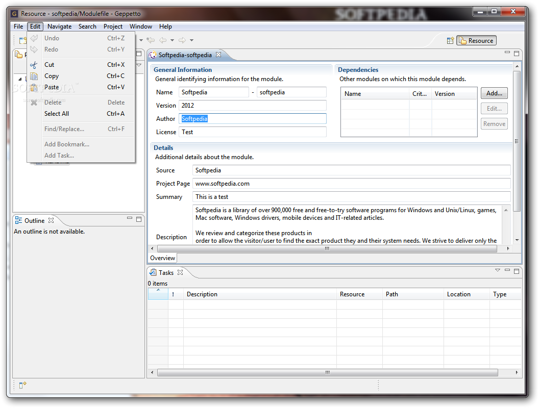
Task: Choose Select All from Edit menu
Action: [x=81, y=114]
